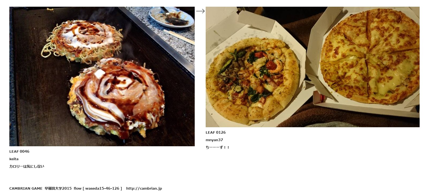The image size is (429, 195).
Task: Click the vegetable-topped pizza on the left
Action: pyautogui.click(x=252, y=81)
